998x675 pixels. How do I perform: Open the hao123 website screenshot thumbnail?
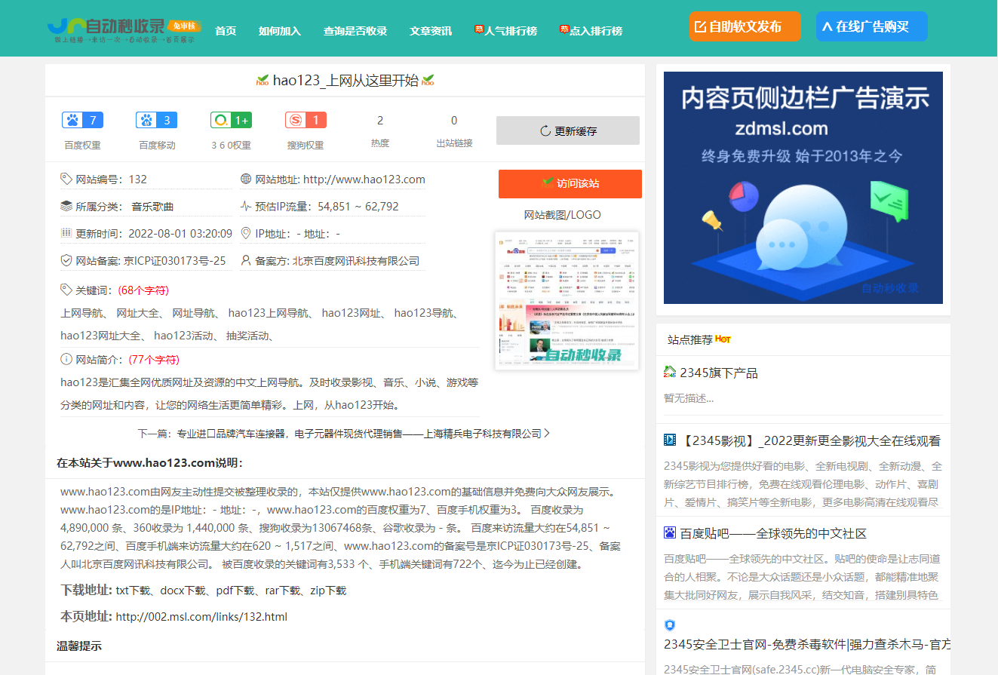coord(567,301)
